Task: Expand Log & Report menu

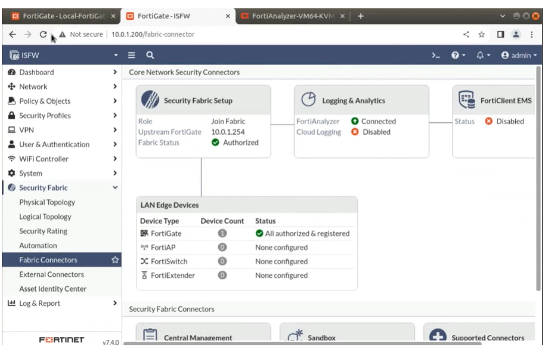Action: pos(62,303)
